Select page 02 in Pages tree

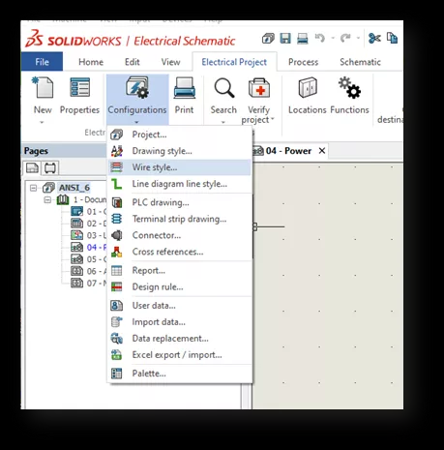(89, 224)
